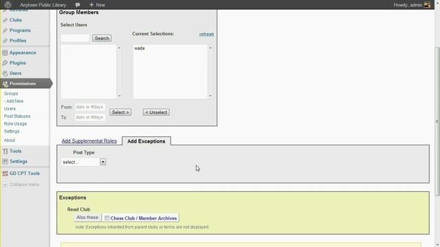Open the comments bubble icon
Viewport: 440px width, 247px height.
tap(78, 5)
